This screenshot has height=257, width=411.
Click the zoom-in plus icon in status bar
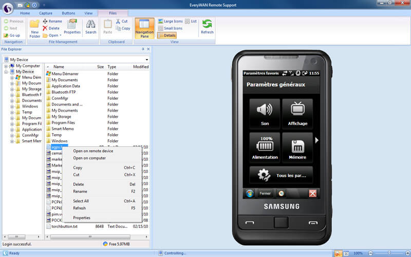tap(407, 253)
